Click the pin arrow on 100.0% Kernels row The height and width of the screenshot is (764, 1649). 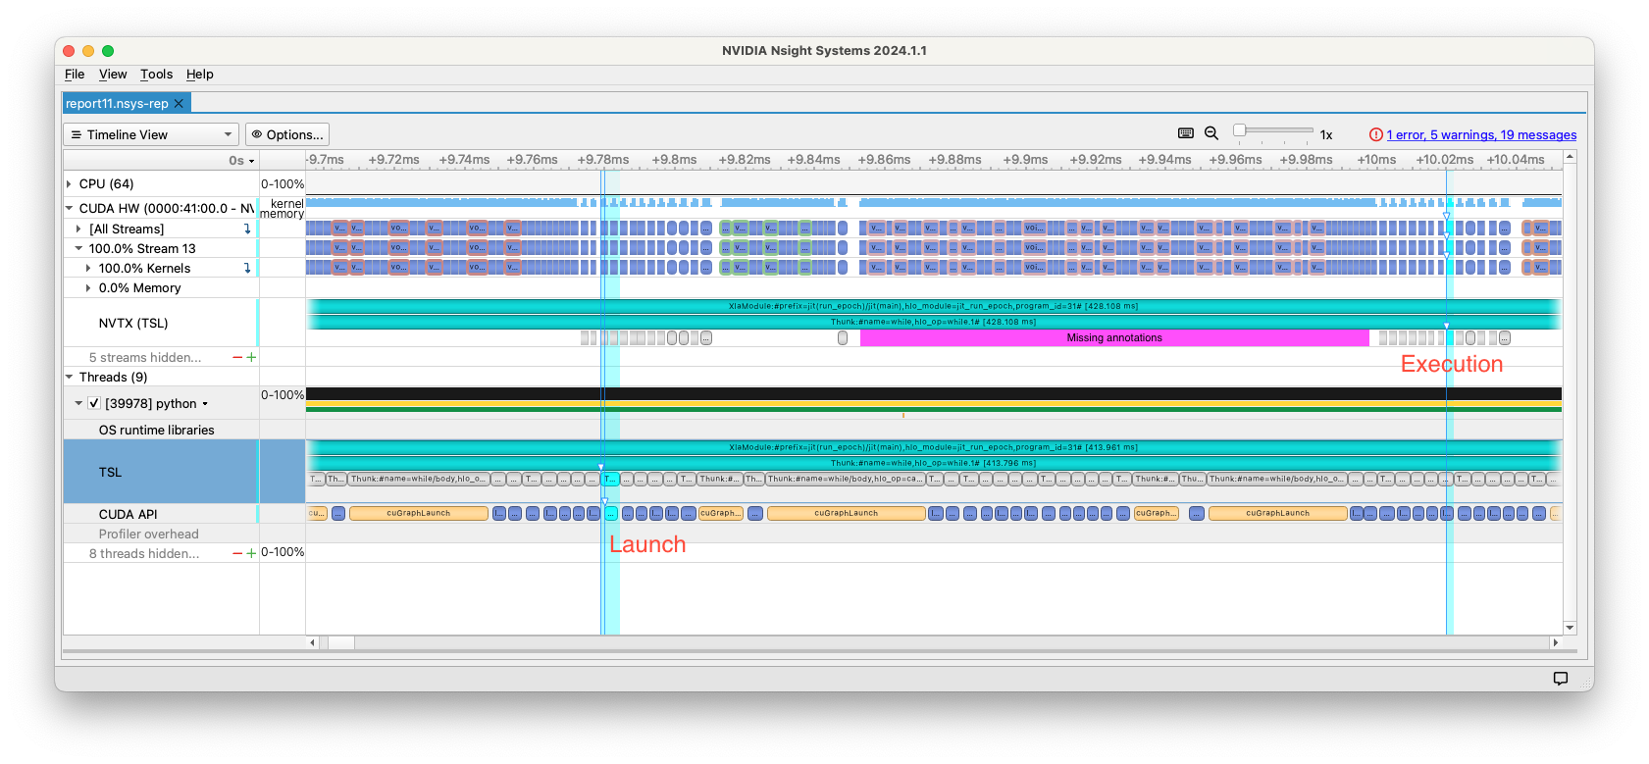[247, 268]
